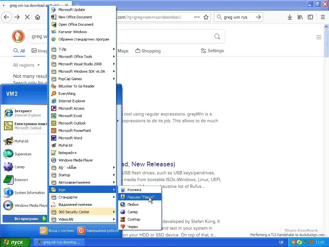Open Internet Explorer in the programs list
This screenshot has height=247, width=329.
[x=83, y=101]
